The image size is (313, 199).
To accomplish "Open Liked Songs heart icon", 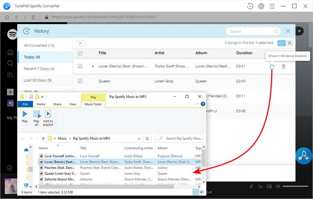I will (x=11, y=103).
